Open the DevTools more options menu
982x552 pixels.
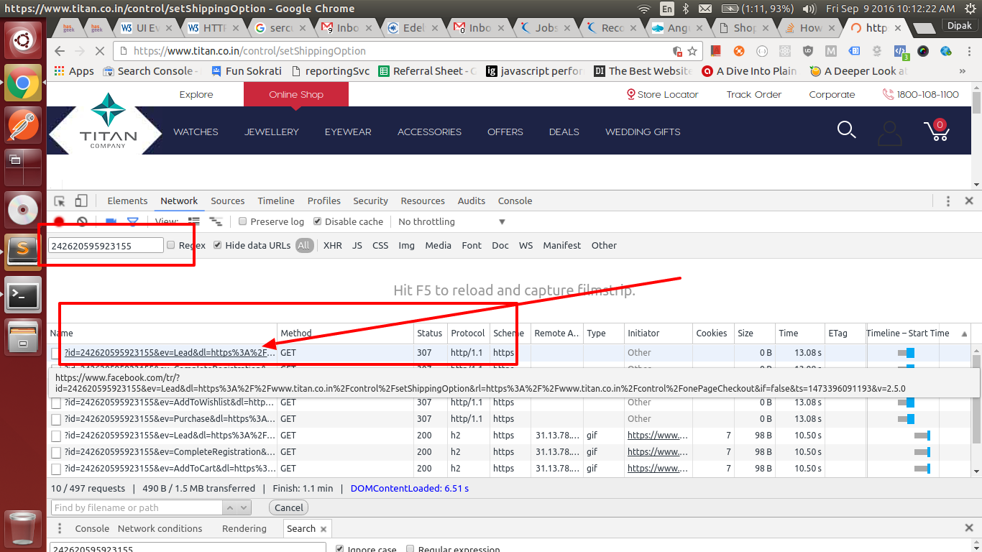pyautogui.click(x=948, y=201)
